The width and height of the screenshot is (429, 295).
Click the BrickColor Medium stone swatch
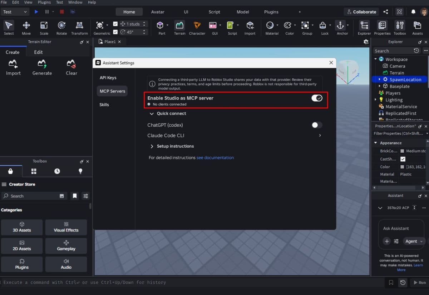click(402, 151)
